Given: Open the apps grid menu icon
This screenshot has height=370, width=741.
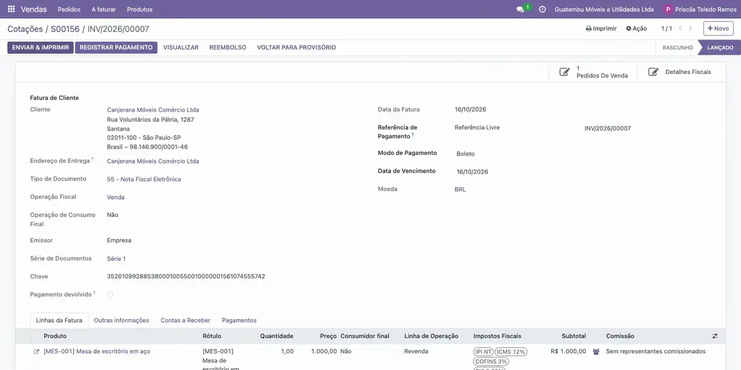Looking at the screenshot, I should pos(11,9).
